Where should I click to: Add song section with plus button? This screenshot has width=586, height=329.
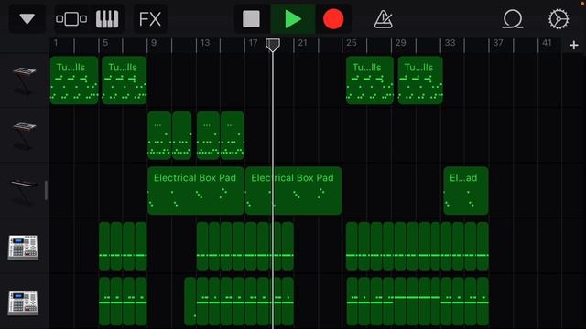[574, 45]
